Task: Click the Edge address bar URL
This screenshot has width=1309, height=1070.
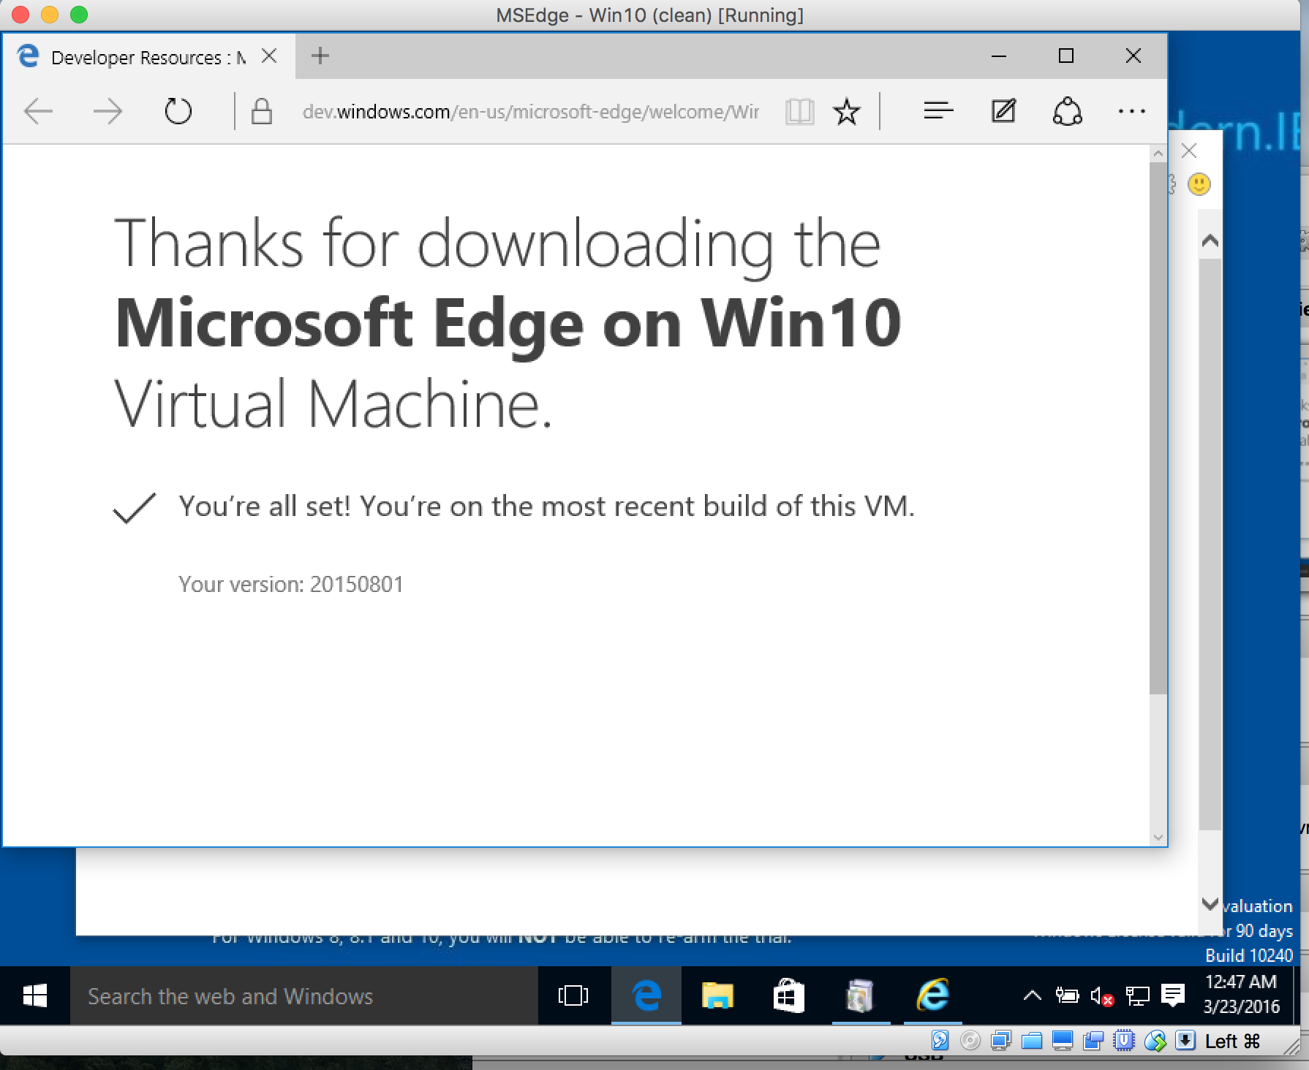Action: click(531, 112)
